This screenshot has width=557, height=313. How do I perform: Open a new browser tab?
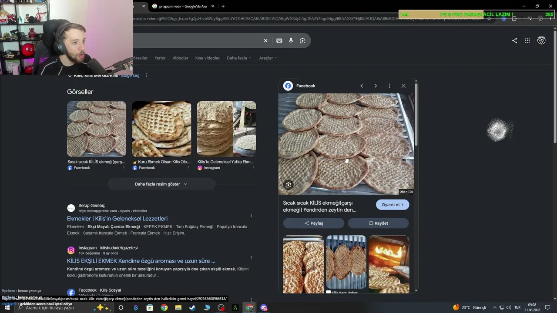click(x=223, y=6)
